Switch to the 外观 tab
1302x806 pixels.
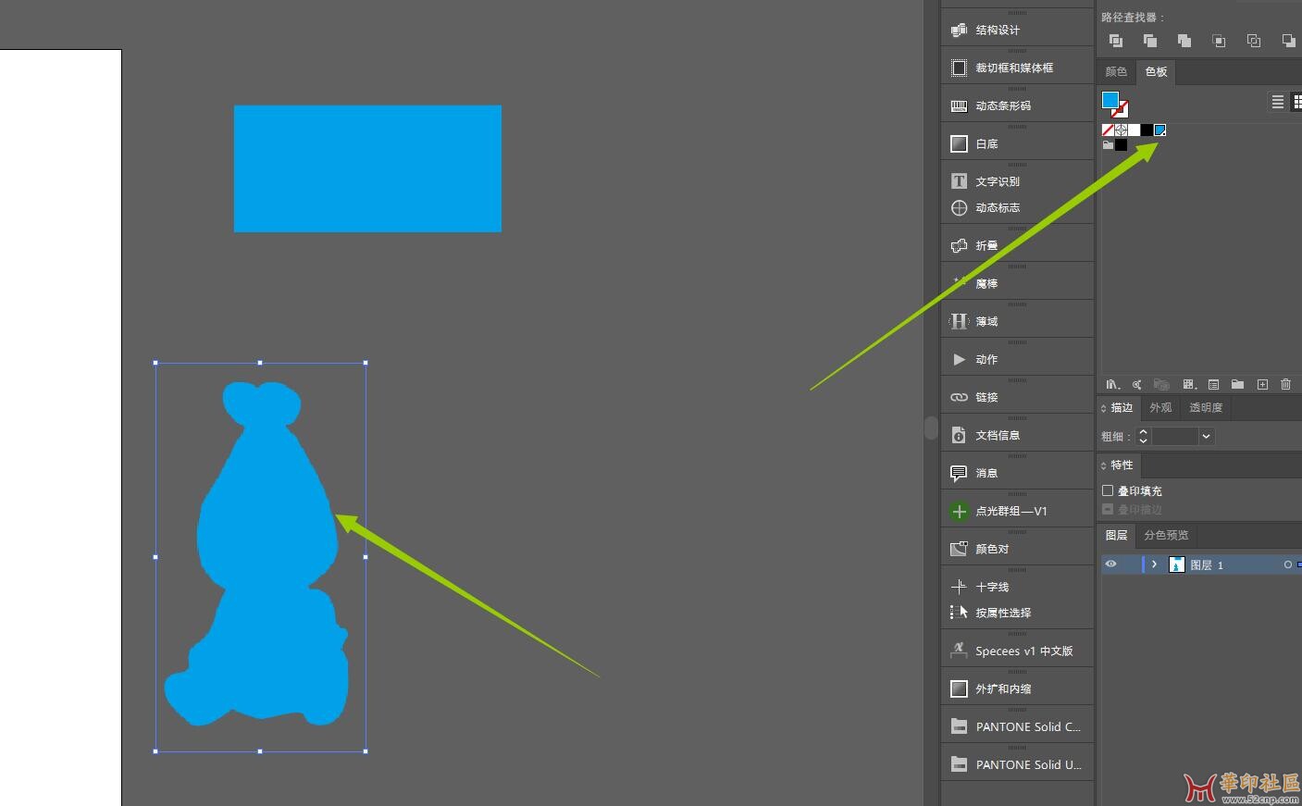click(x=1160, y=408)
